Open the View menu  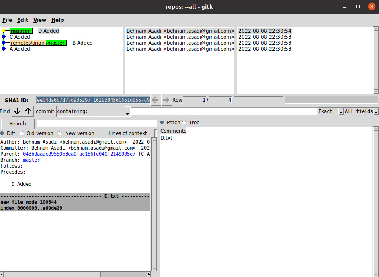tap(39, 20)
